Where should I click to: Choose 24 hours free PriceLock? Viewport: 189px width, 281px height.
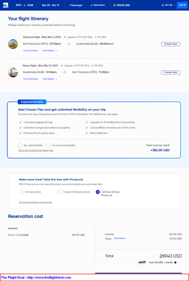22,192
